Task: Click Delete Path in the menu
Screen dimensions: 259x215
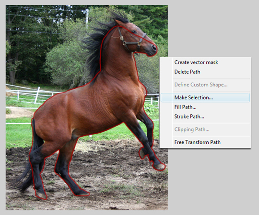Action: [187, 72]
